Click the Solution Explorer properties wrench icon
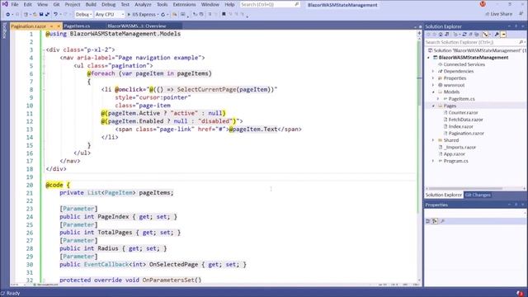The width and height of the screenshot is (528, 297). pos(497,35)
